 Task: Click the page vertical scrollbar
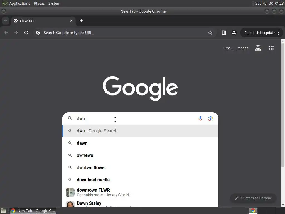[283, 105]
